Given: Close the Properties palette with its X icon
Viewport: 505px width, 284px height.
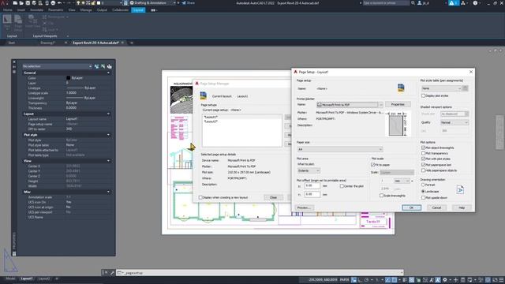Looking at the screenshot, I should 14,62.
